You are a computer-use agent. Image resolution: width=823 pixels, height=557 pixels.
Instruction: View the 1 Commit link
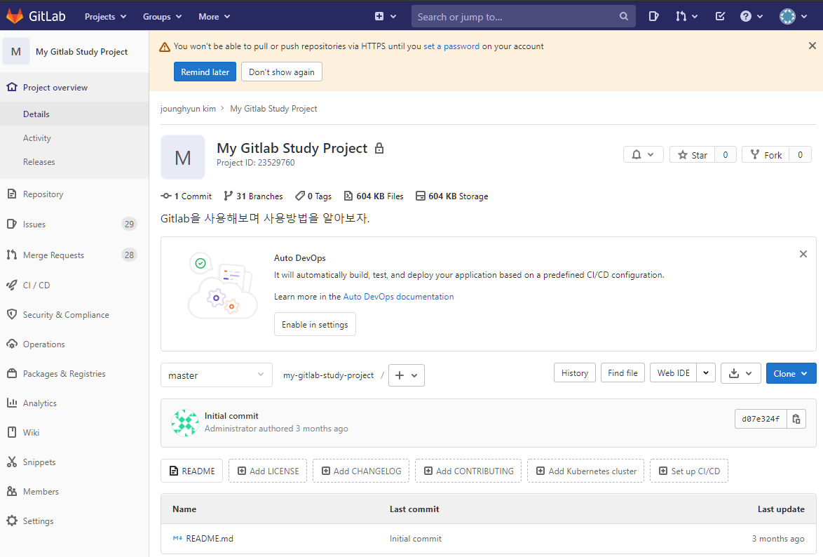tap(186, 196)
